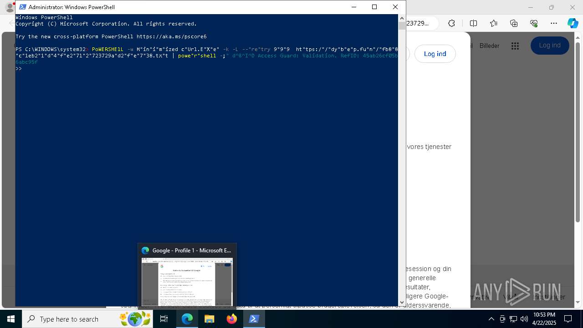Open Google apps grid icon
Viewport: 583px width, 328px height.
pos(515,46)
